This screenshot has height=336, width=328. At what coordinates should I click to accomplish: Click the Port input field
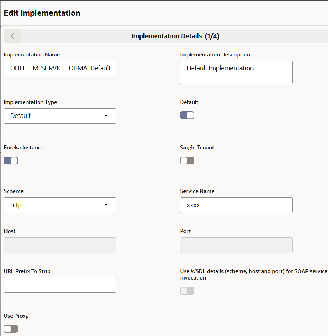[236, 245]
